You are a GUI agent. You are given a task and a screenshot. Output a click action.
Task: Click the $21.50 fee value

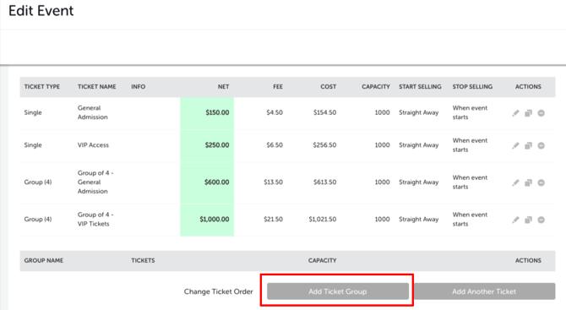coord(273,220)
